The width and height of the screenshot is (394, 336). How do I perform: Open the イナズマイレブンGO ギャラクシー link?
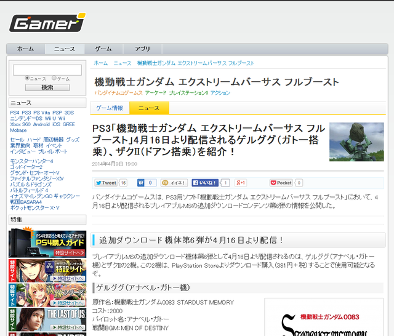(45, 196)
